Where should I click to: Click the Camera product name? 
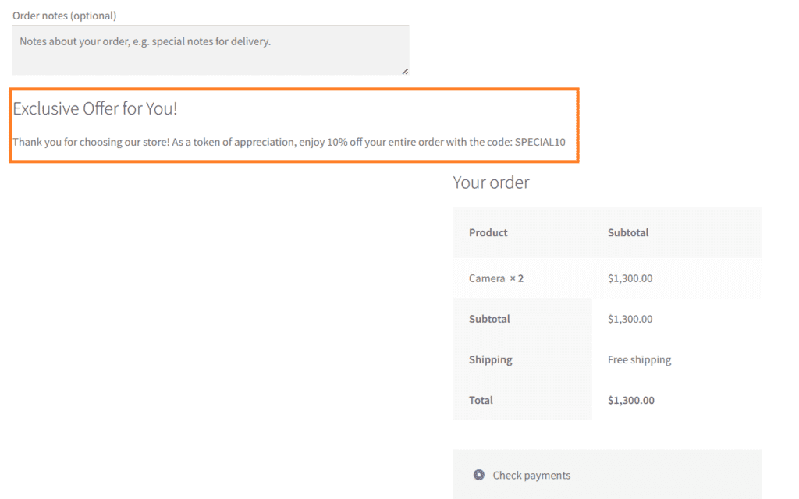pos(487,278)
